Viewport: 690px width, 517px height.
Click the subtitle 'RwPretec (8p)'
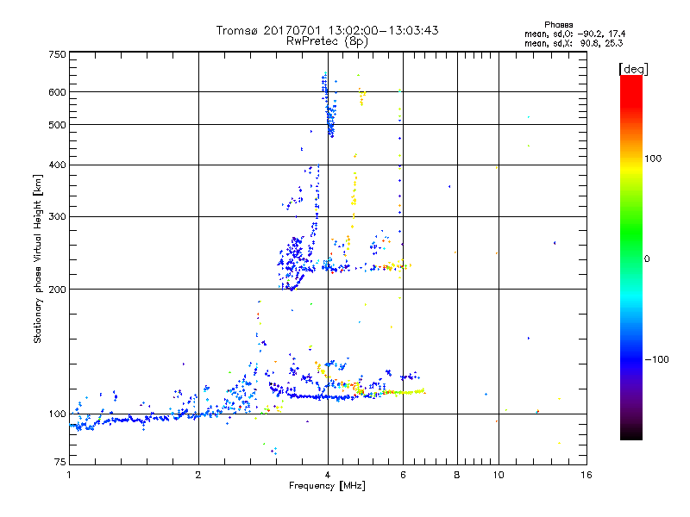(x=327, y=41)
